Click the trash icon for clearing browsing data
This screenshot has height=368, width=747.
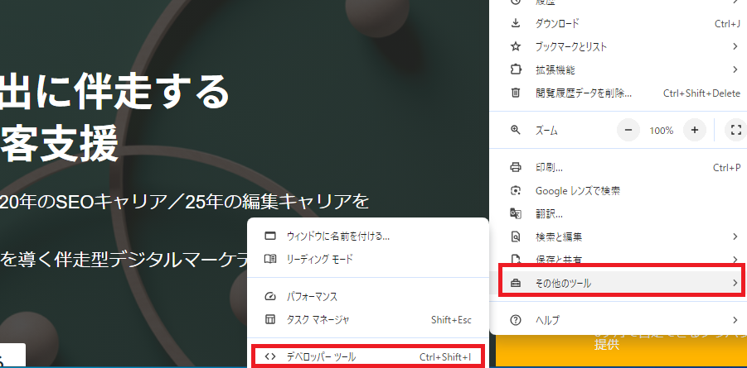click(x=516, y=93)
